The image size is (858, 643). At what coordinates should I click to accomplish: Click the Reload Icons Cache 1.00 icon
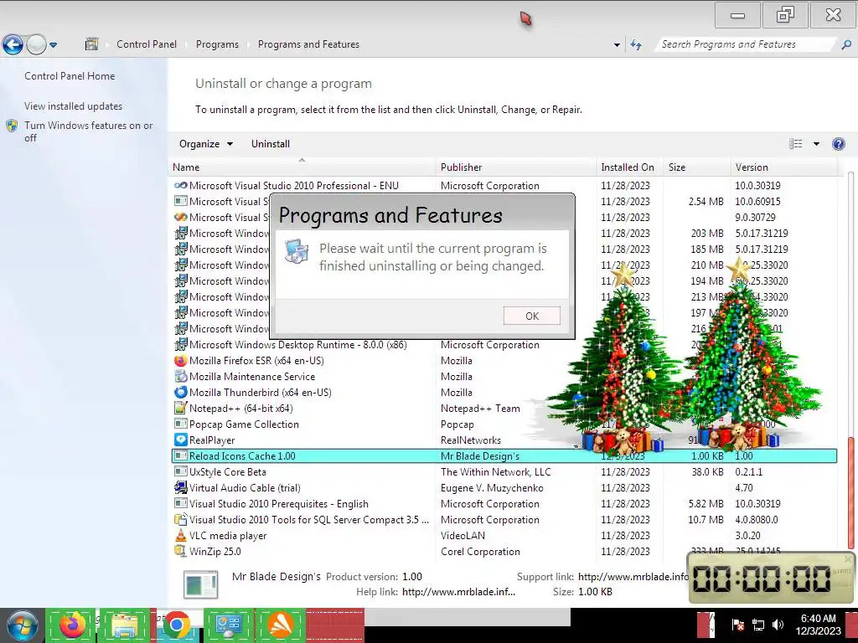click(181, 456)
